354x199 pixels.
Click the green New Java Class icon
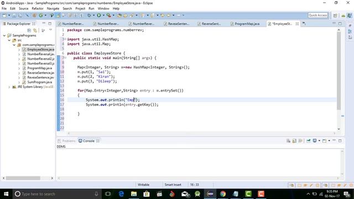[x=41, y=15]
